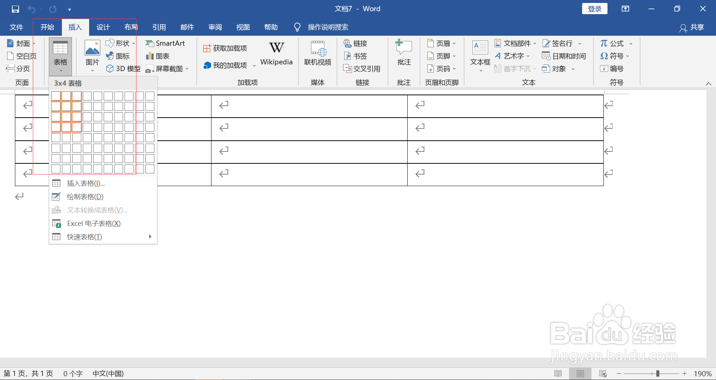Insert 艺术字 WordArt

[512, 56]
